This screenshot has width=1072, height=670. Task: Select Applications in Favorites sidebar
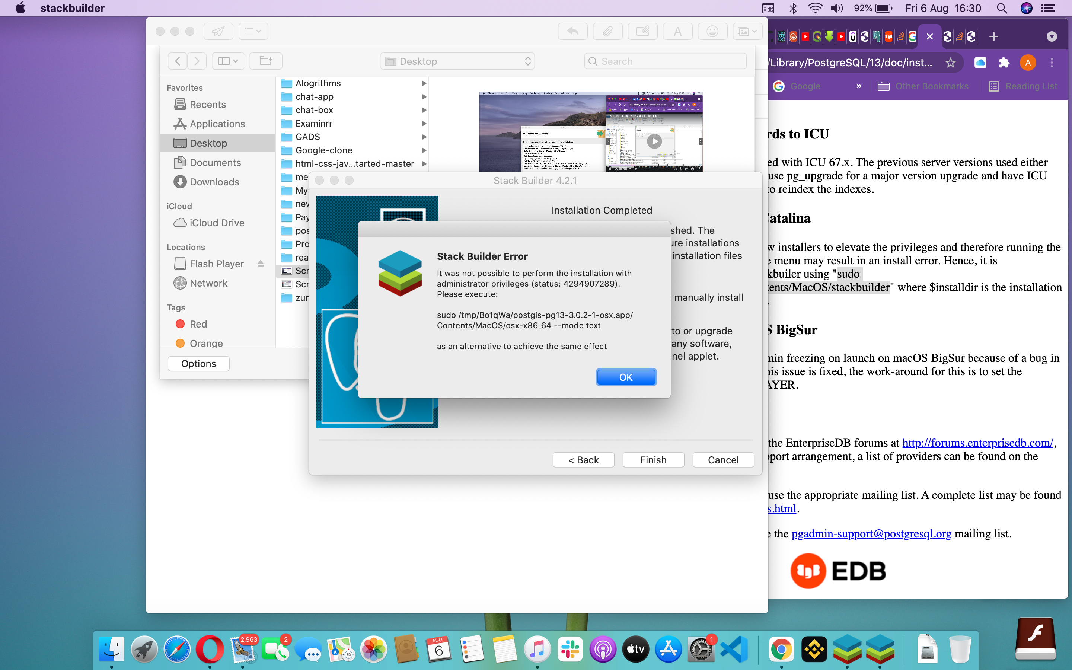pyautogui.click(x=217, y=124)
